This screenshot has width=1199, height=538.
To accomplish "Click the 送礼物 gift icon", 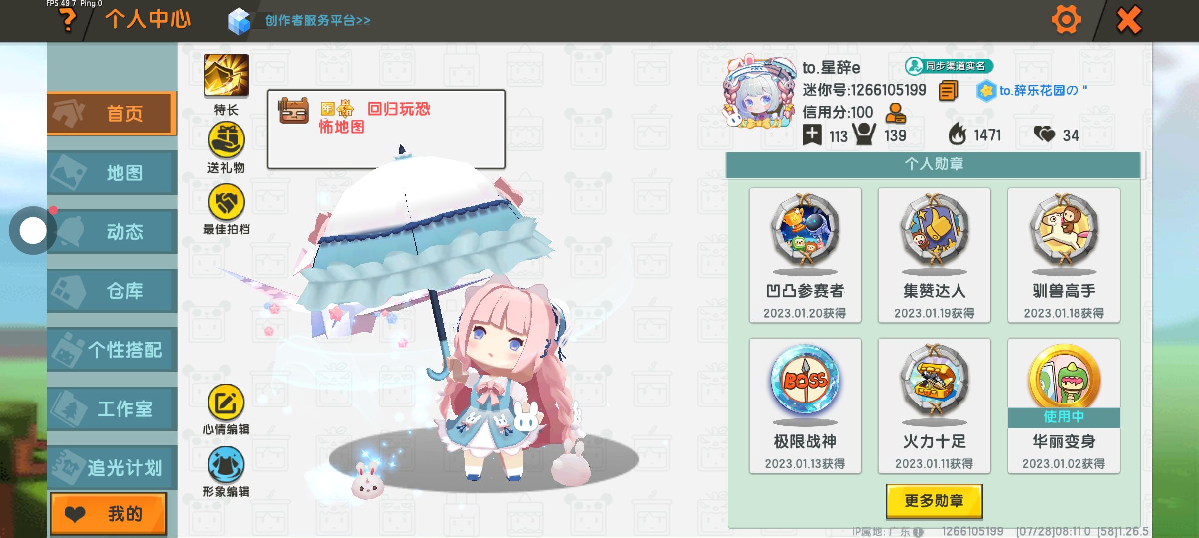I will tap(226, 140).
